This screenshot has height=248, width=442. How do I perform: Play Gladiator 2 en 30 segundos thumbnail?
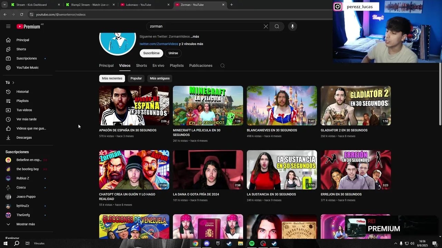(356, 105)
